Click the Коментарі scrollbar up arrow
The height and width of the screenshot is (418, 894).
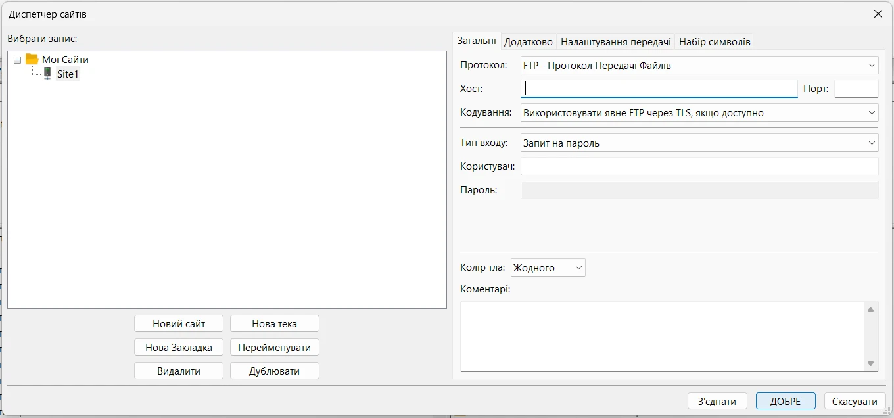[x=870, y=309]
